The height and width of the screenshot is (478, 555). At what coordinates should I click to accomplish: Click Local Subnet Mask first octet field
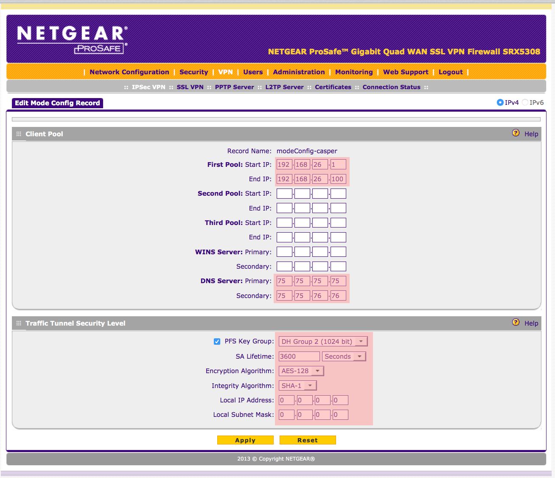[x=286, y=415]
